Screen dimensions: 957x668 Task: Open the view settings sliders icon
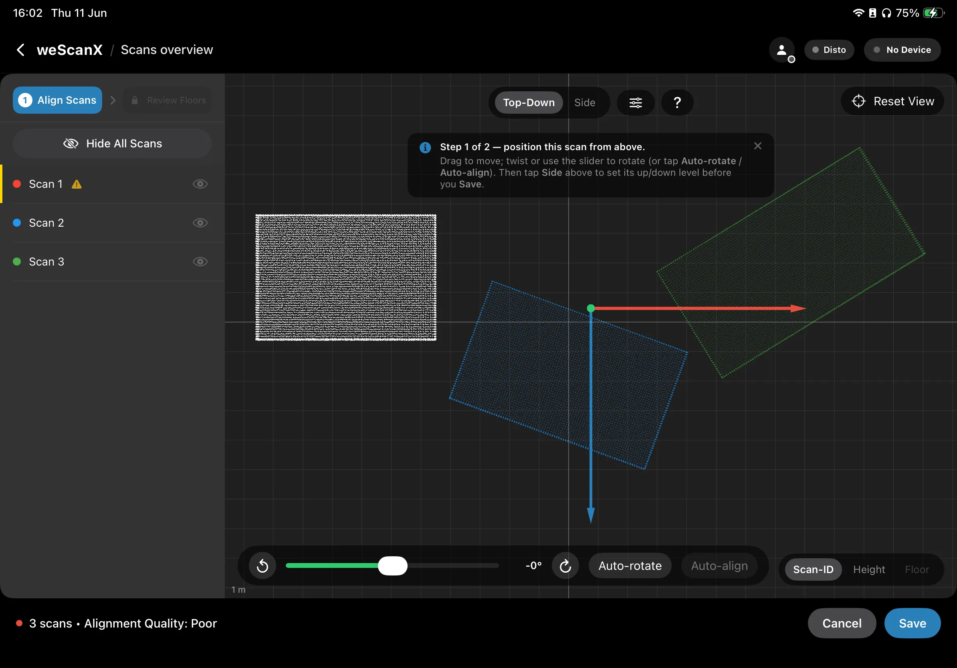pyautogui.click(x=635, y=103)
